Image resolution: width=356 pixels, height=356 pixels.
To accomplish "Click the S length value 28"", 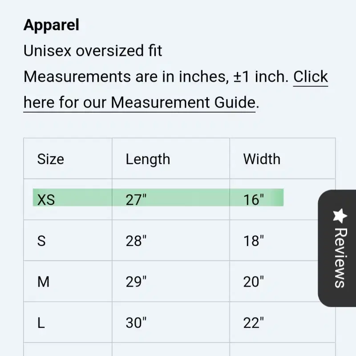I will (x=136, y=241).
